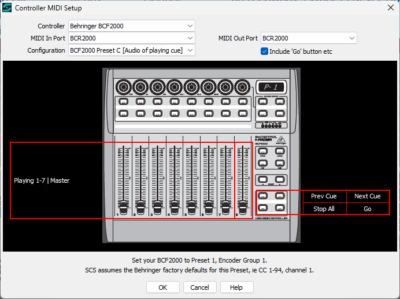
Task: Click the second rotary encoder knob
Action: point(140,87)
